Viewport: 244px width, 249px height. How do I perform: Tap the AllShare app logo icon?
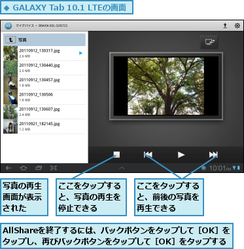tap(9, 26)
